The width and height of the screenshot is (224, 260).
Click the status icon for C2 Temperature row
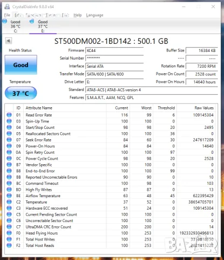pos(9,202)
